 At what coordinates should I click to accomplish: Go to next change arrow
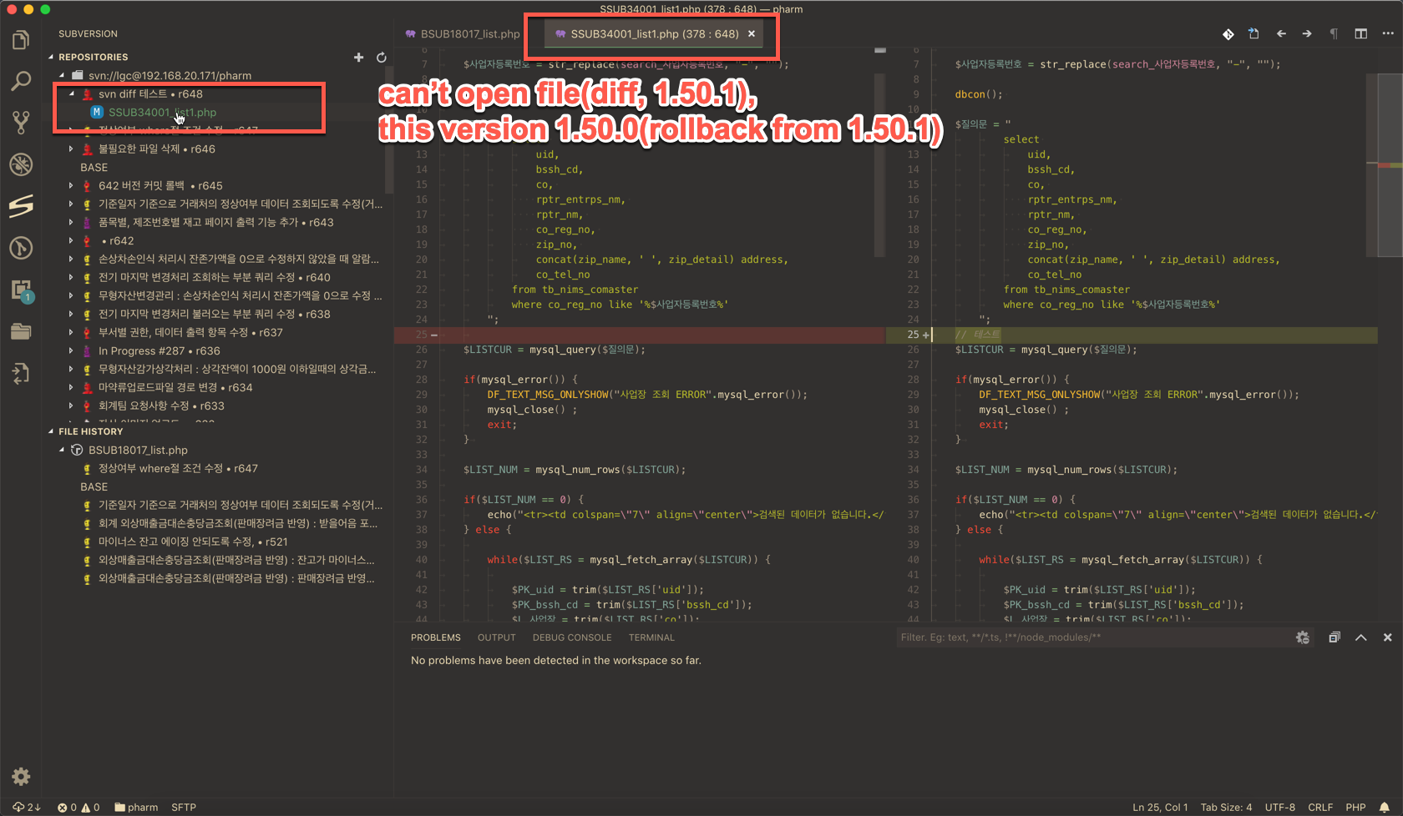(1307, 34)
